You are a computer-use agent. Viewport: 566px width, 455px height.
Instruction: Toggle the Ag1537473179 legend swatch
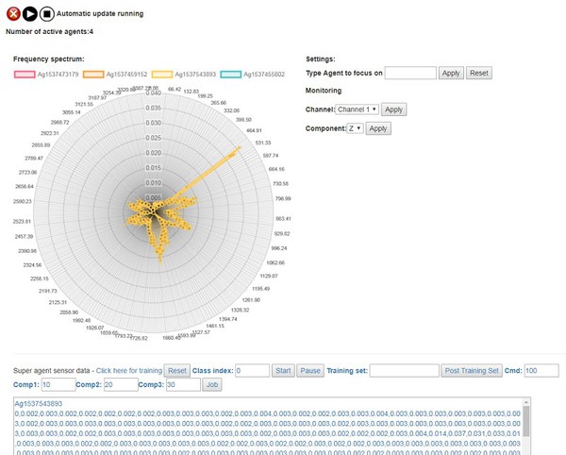click(x=26, y=74)
